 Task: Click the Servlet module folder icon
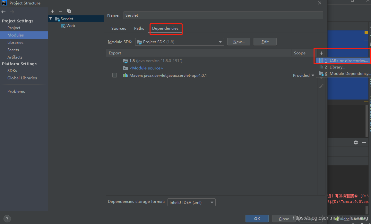coord(57,19)
